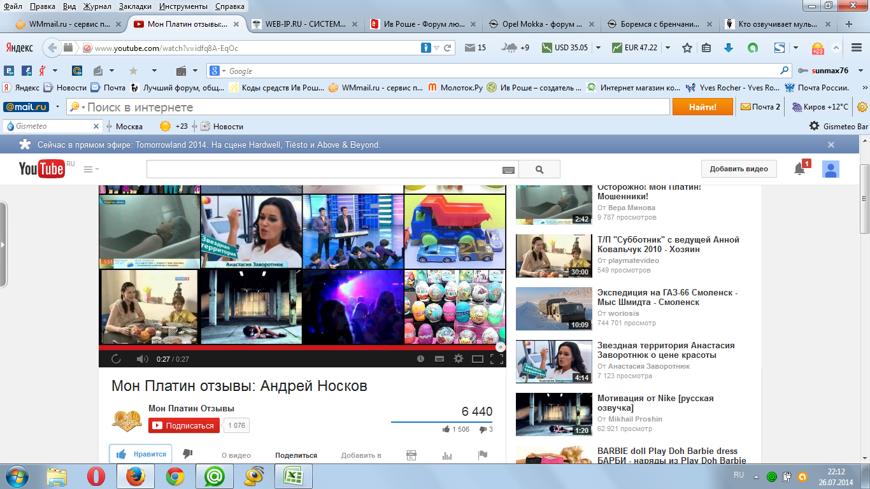Screen dimensions: 870x489
Task: Click the dislike thumbs-down icon
Action: tap(187, 454)
